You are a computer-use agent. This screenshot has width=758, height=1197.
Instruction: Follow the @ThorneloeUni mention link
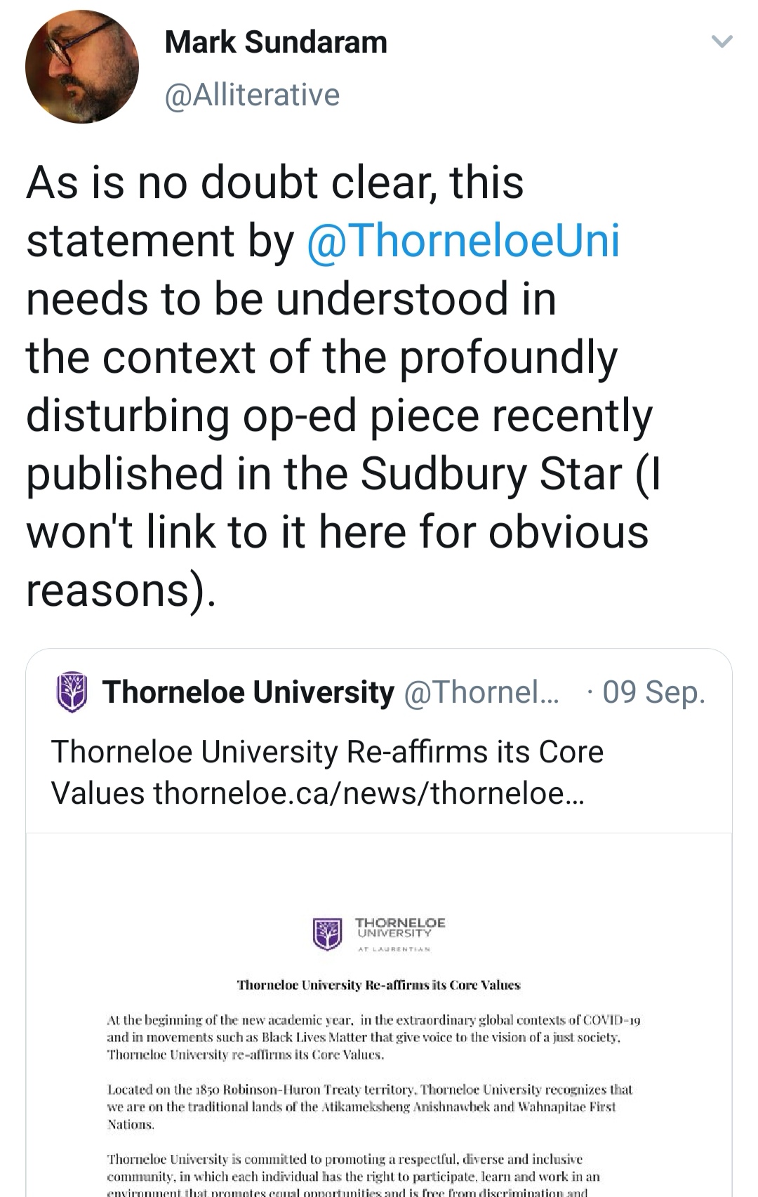(x=463, y=240)
